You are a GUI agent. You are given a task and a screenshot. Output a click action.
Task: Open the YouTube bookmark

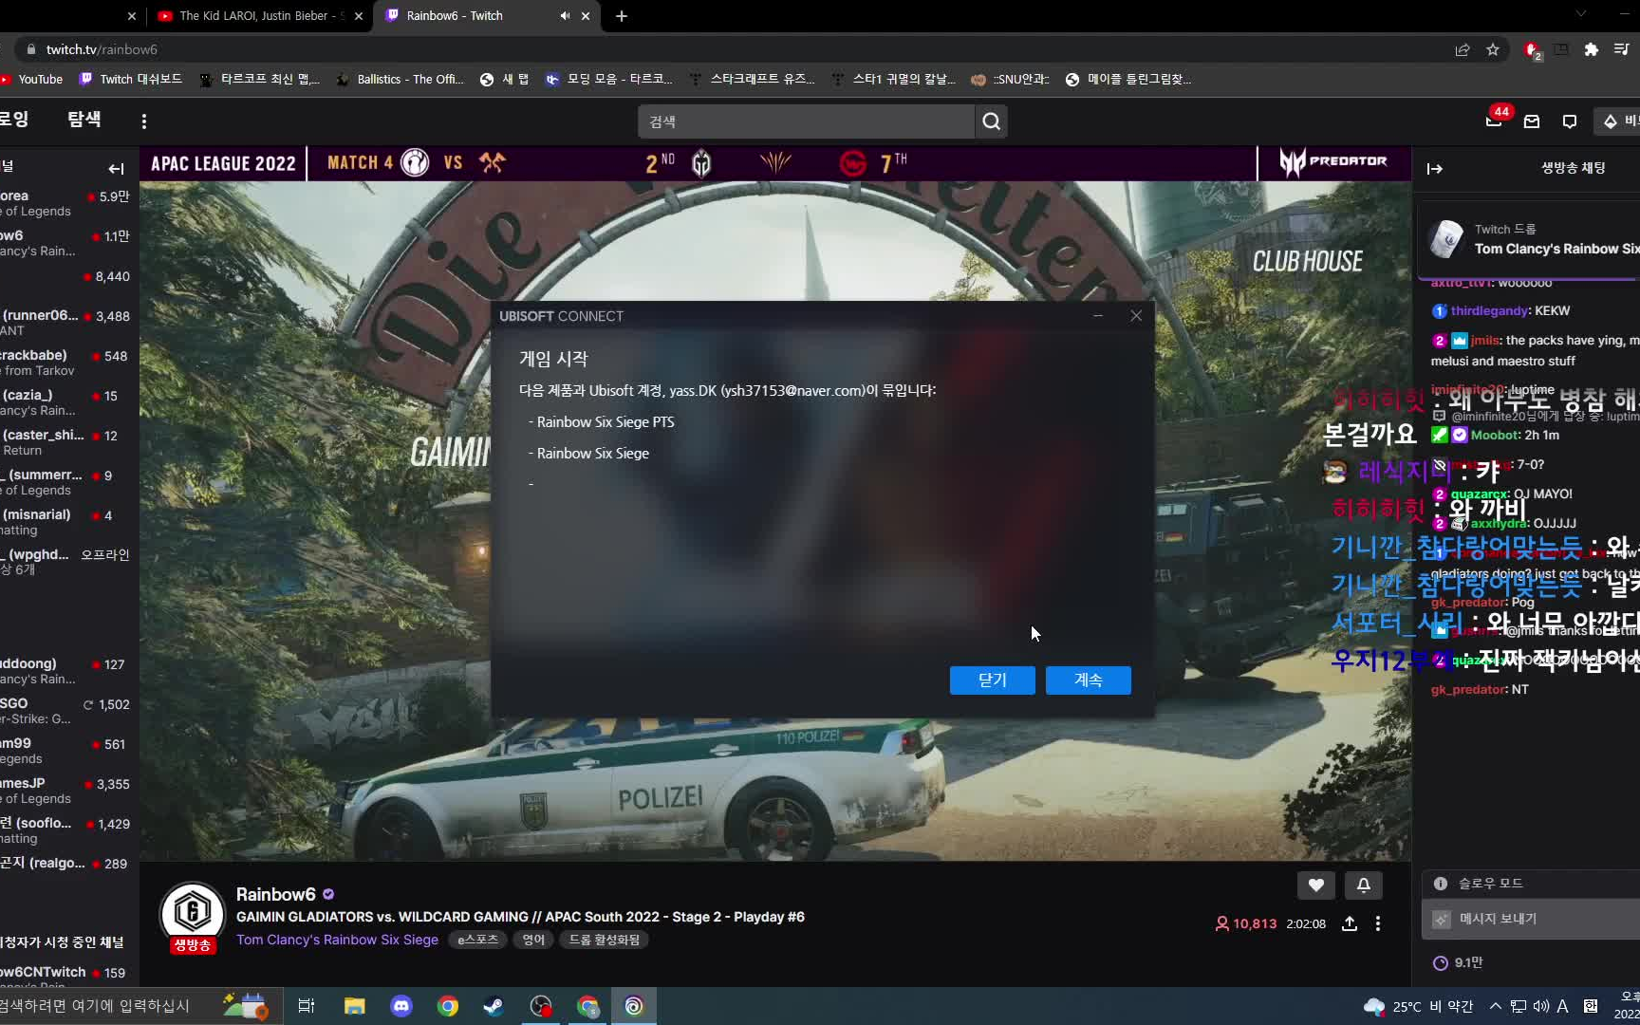tap(31, 80)
